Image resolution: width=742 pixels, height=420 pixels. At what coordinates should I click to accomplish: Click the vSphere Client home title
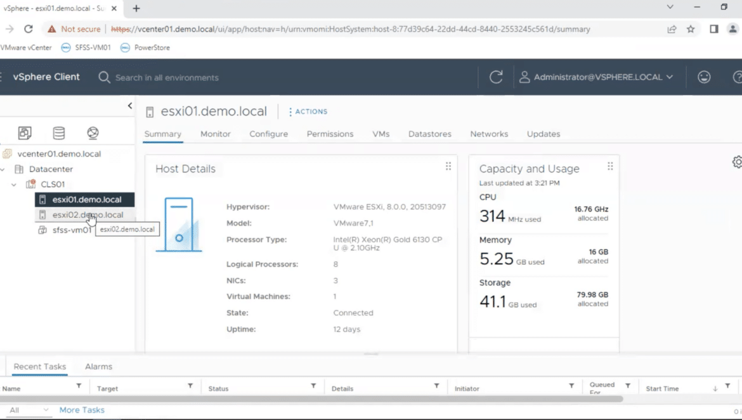pos(46,77)
